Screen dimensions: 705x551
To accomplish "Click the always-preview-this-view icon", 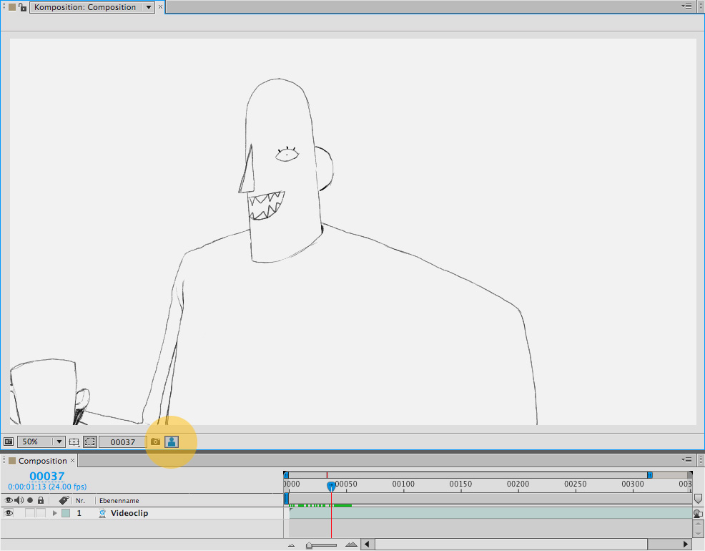I will (8, 442).
